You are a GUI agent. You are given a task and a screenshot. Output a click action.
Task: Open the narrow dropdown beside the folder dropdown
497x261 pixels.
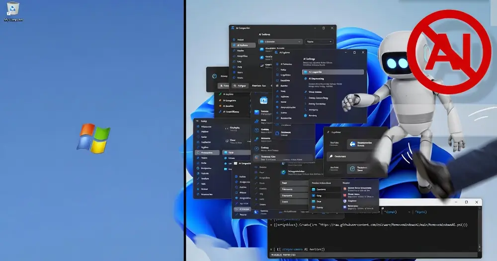(319, 42)
